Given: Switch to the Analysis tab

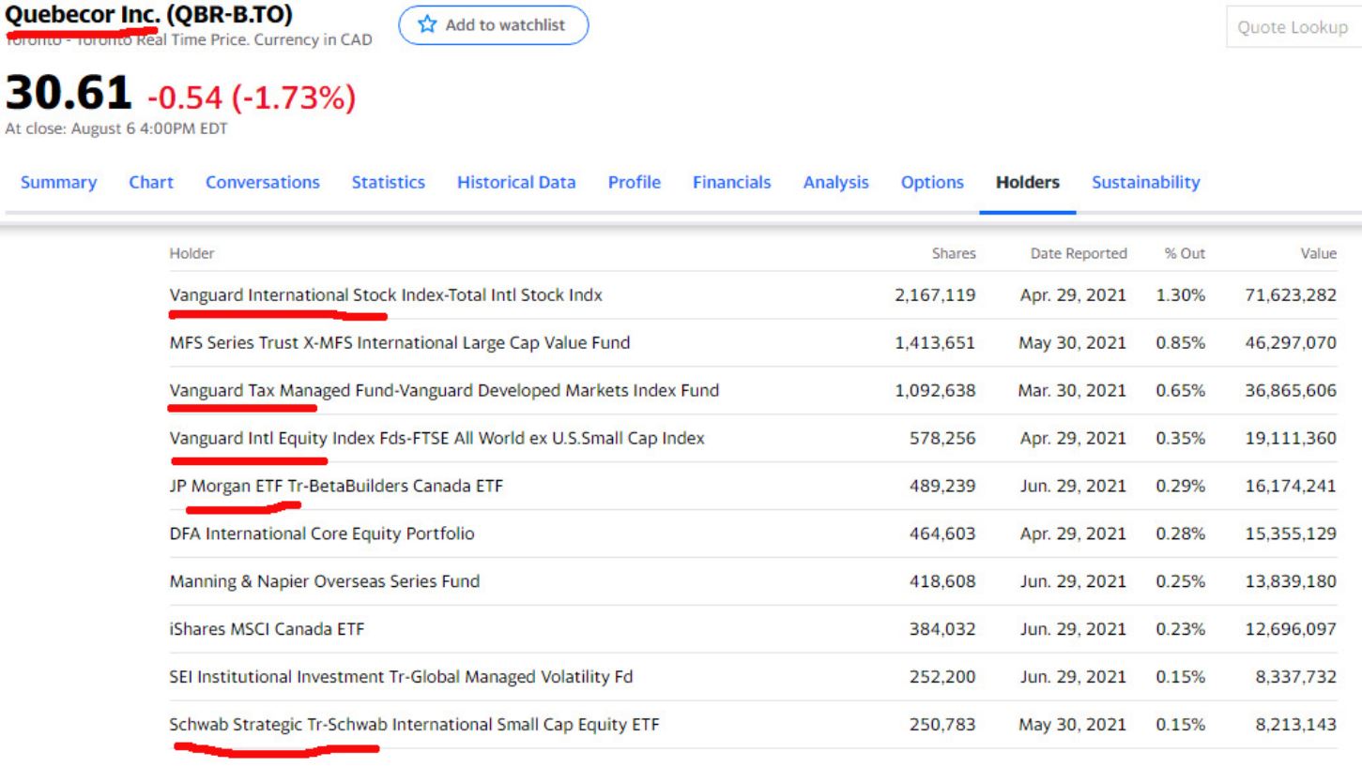Looking at the screenshot, I should pyautogui.click(x=835, y=183).
